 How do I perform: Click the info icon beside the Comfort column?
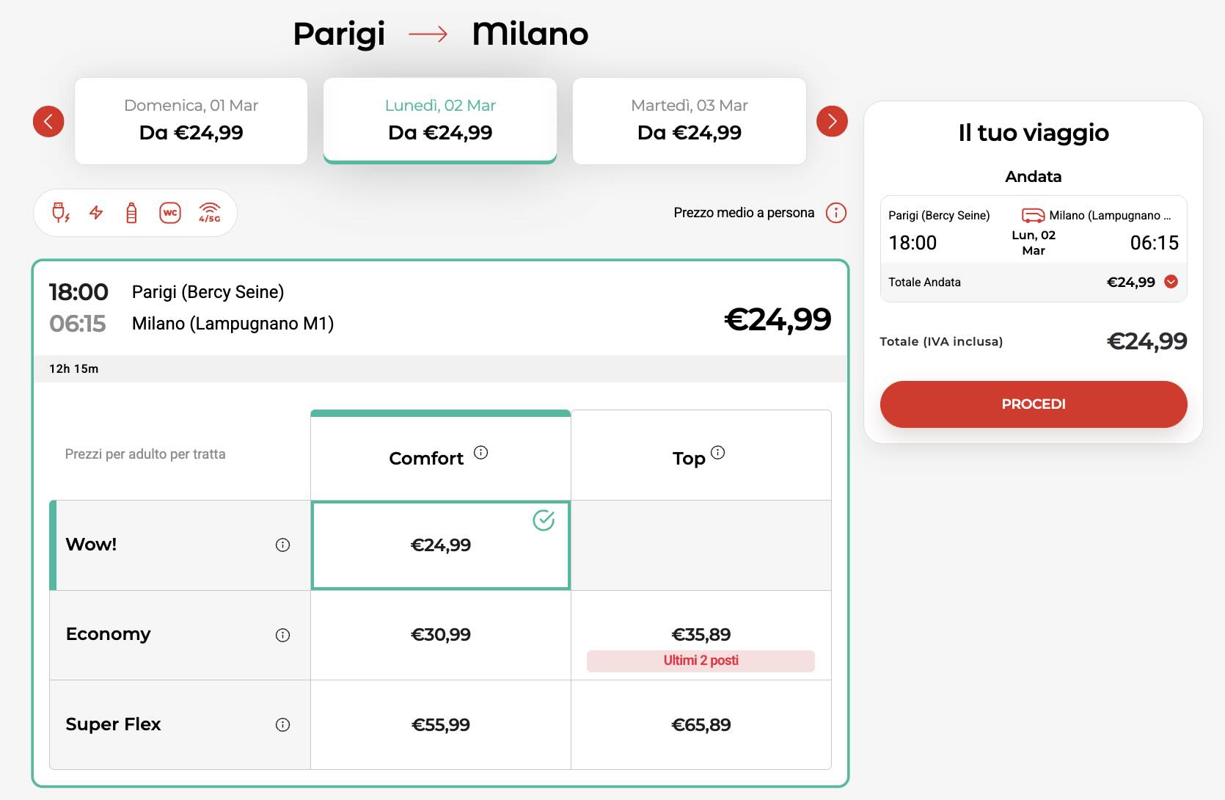481,453
